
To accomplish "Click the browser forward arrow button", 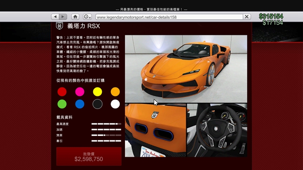I will (x=63, y=17).
